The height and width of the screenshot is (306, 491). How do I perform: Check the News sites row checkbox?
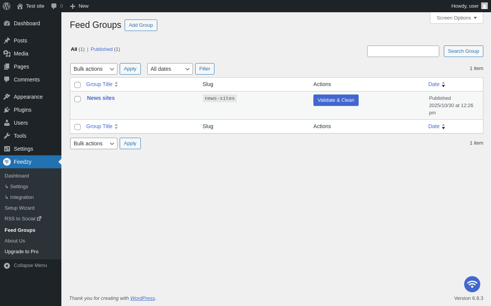click(x=77, y=99)
